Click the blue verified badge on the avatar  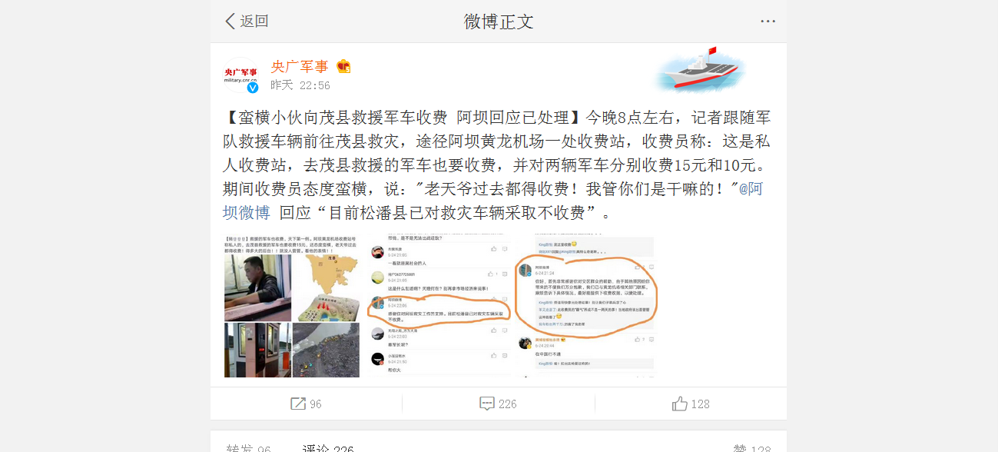click(x=253, y=88)
